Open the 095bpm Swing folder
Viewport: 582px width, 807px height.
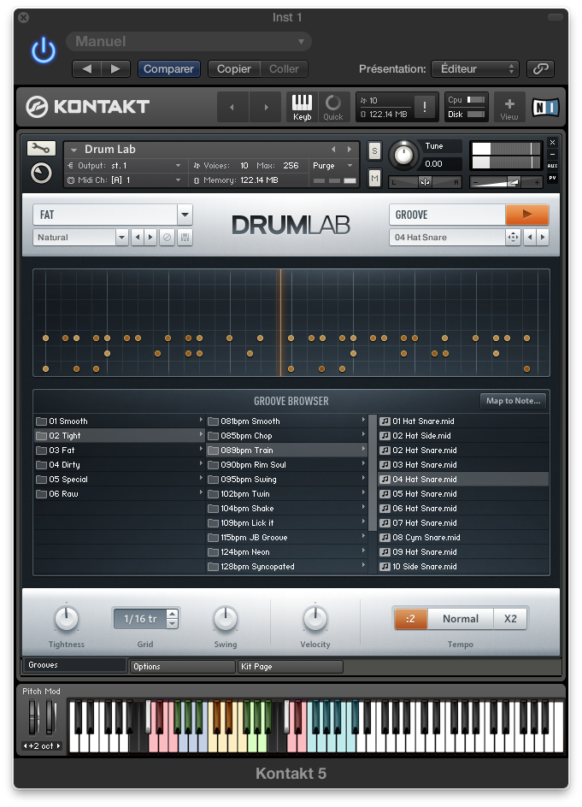tap(286, 479)
